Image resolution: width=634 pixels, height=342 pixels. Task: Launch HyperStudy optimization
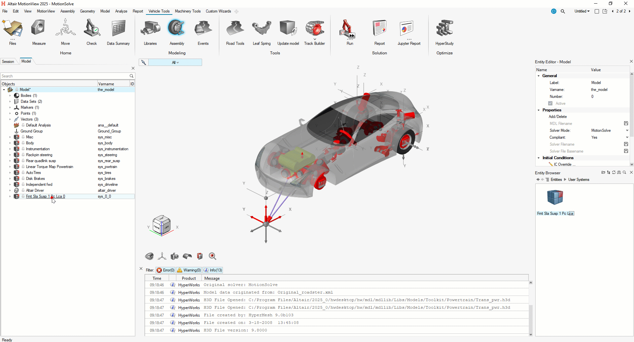click(x=444, y=32)
